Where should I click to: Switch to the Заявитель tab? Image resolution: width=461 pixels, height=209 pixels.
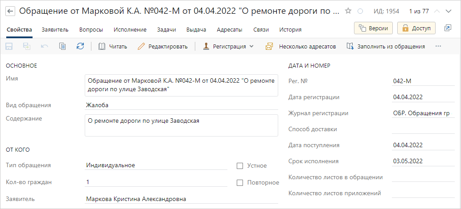(55, 30)
